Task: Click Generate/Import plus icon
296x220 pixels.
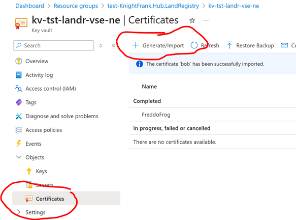Action: [x=136, y=45]
